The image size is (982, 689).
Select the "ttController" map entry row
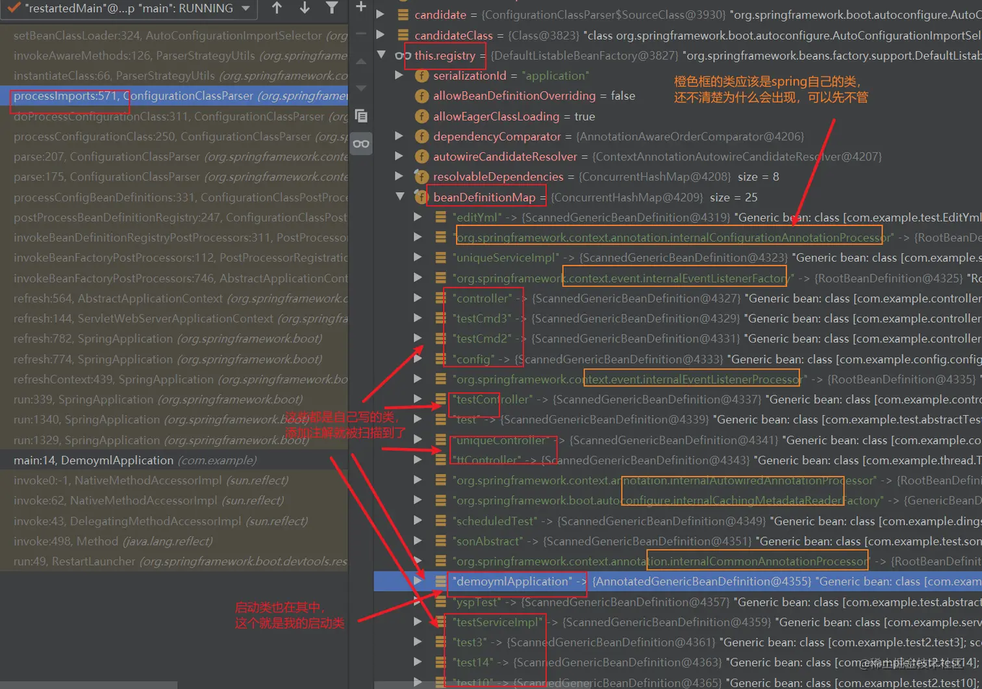(677, 460)
